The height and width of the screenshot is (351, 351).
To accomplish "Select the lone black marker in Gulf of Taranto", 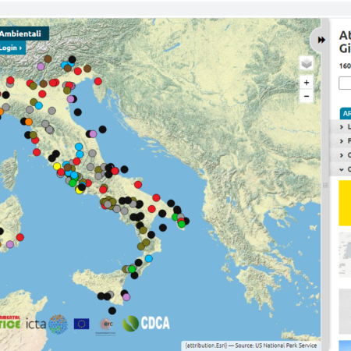I will (x=163, y=228).
